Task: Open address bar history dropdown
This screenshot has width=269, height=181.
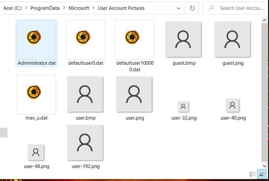Action: [x=179, y=8]
